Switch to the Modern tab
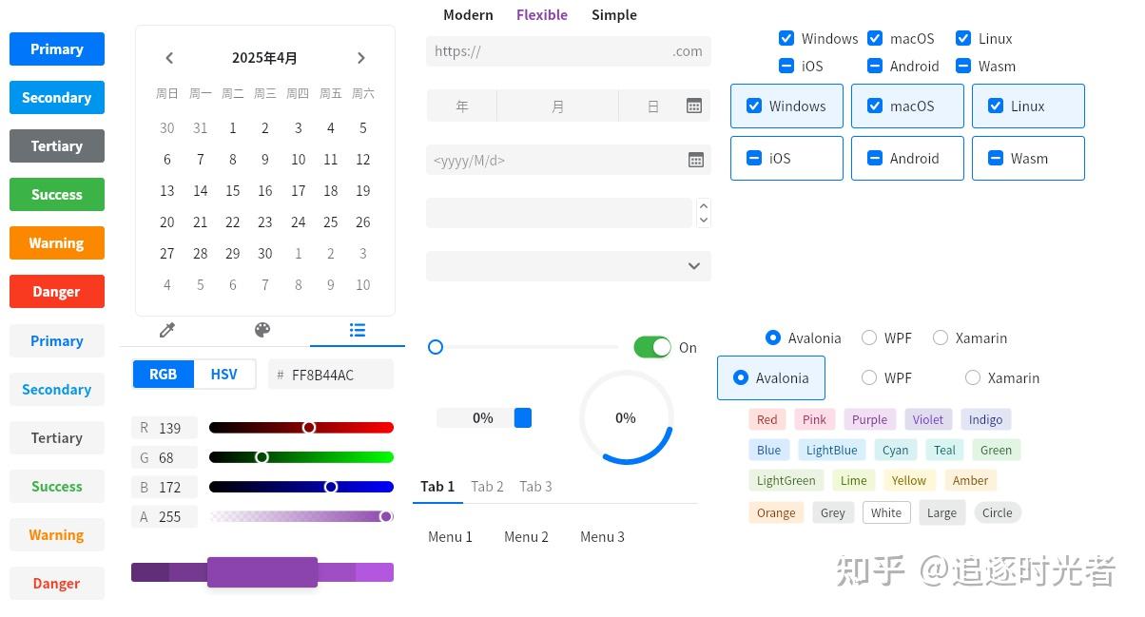 pos(468,14)
